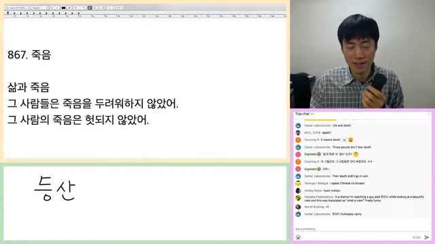
Task: Open avatar beside 'Those people don't fear death'
Action: 298,147
